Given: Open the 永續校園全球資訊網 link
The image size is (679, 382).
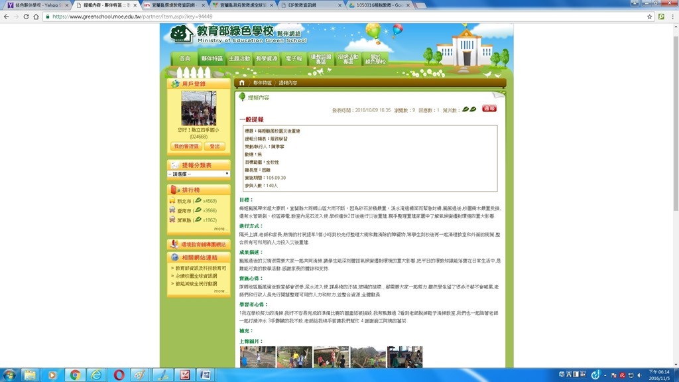Looking at the screenshot, I should (196, 276).
